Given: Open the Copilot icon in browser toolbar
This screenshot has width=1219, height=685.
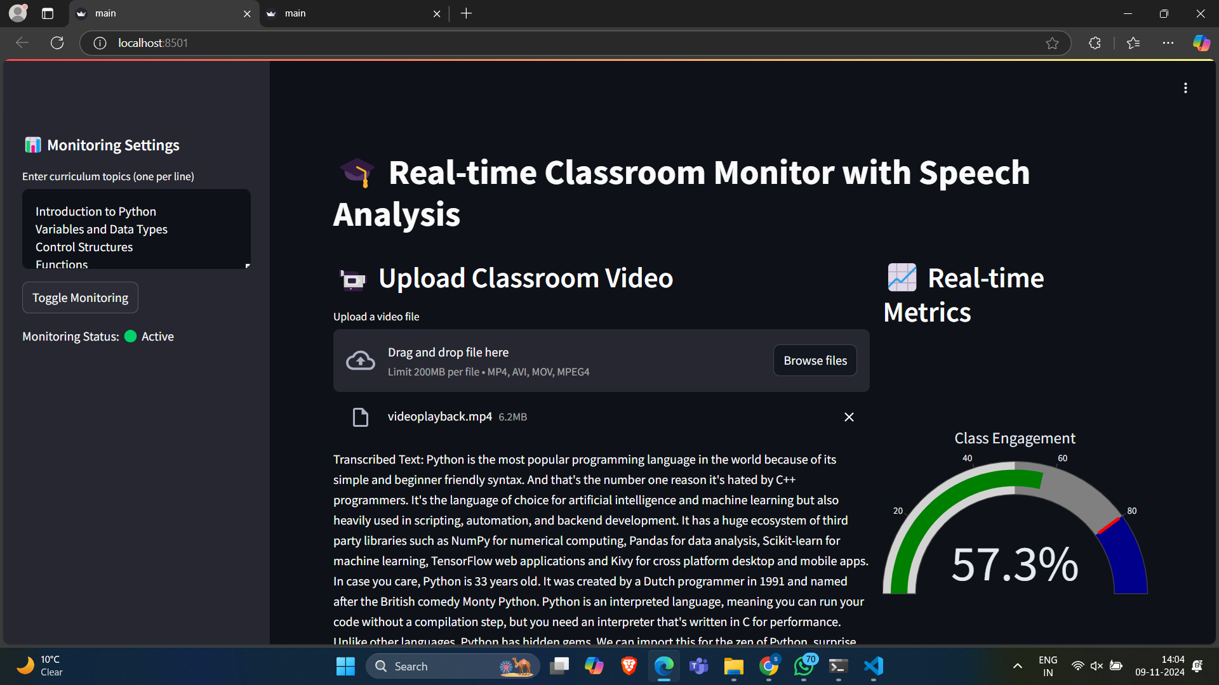Looking at the screenshot, I should [x=1201, y=42].
